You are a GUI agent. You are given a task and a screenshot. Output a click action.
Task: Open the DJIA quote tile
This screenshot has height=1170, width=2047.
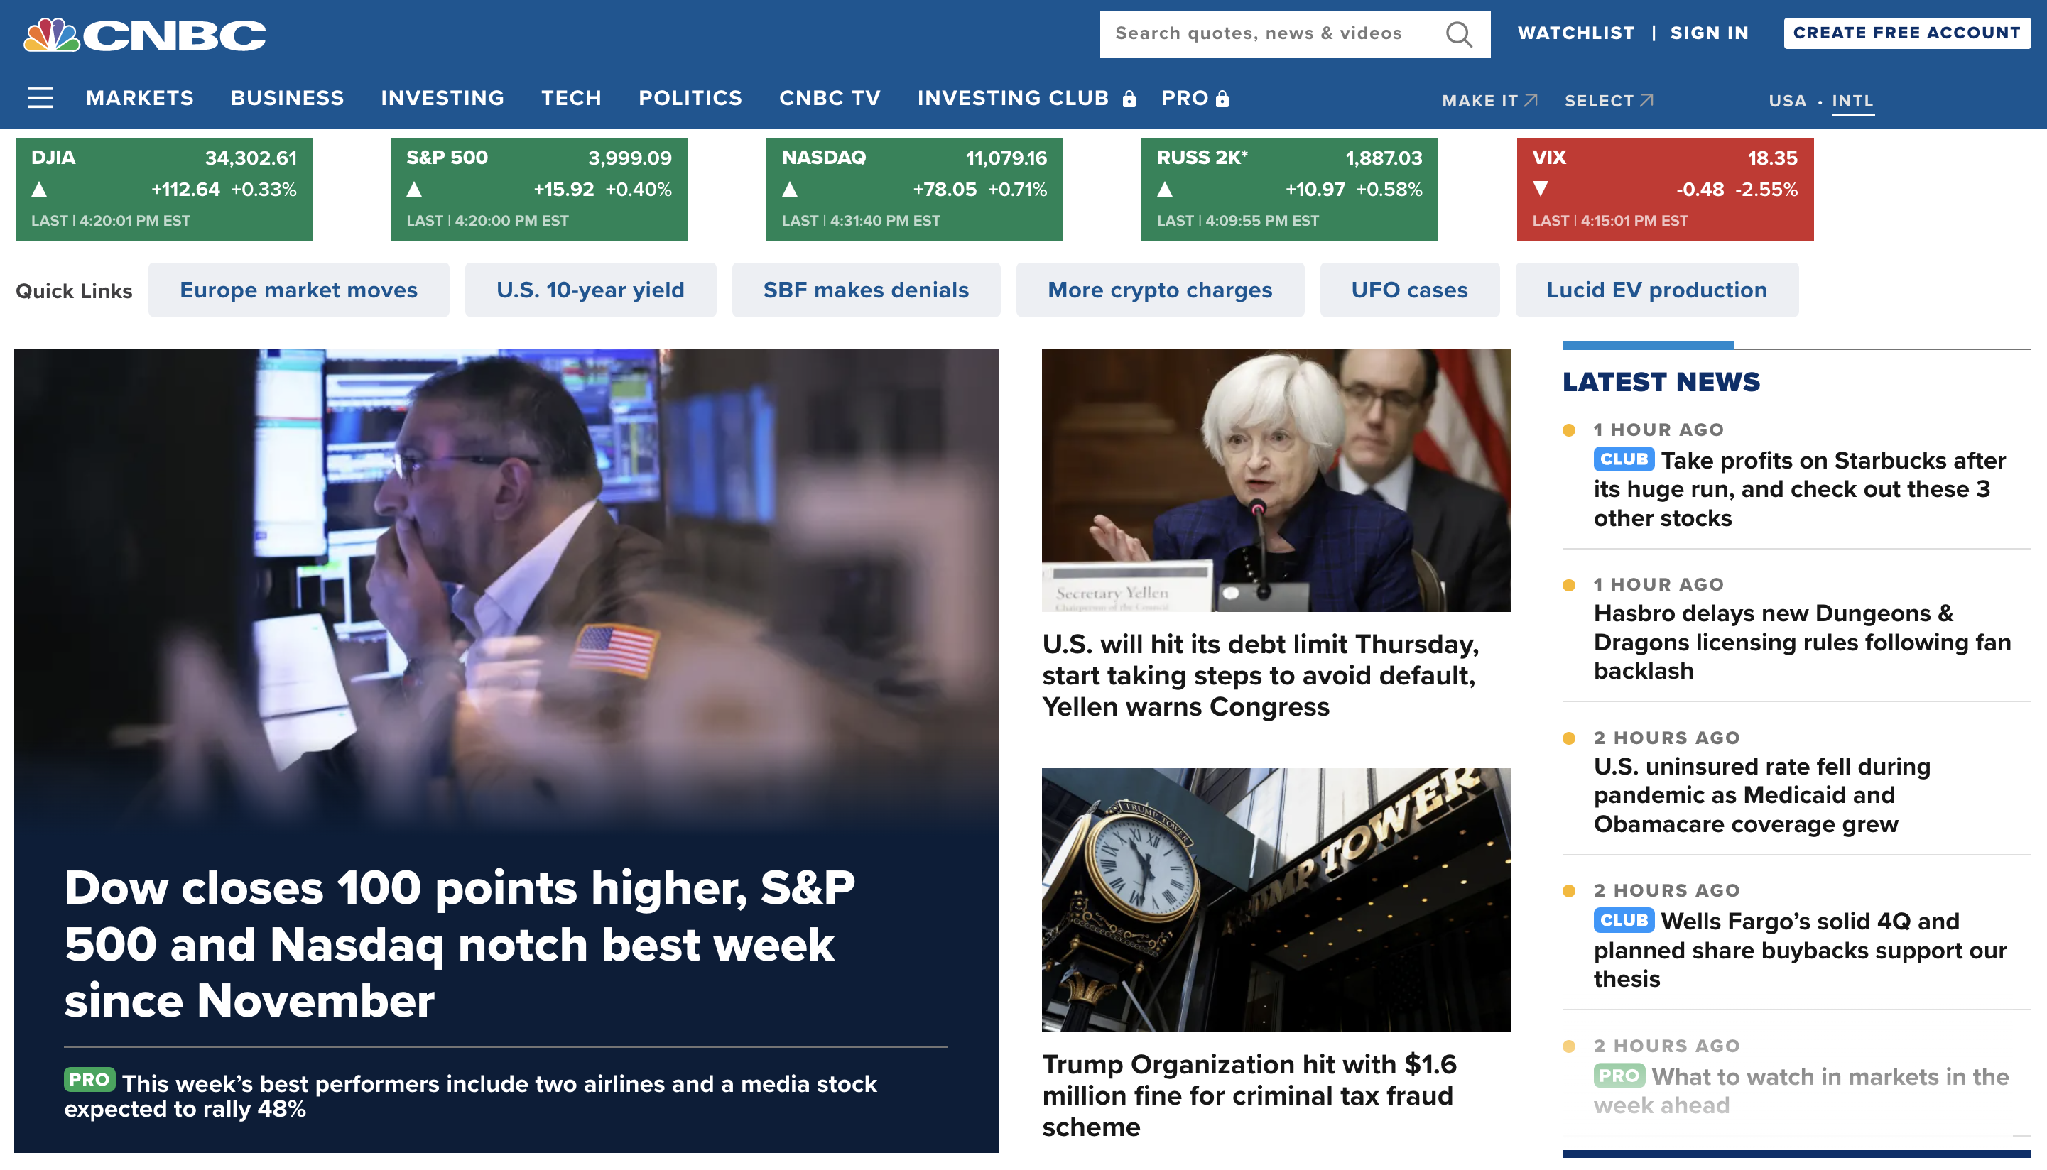[163, 189]
